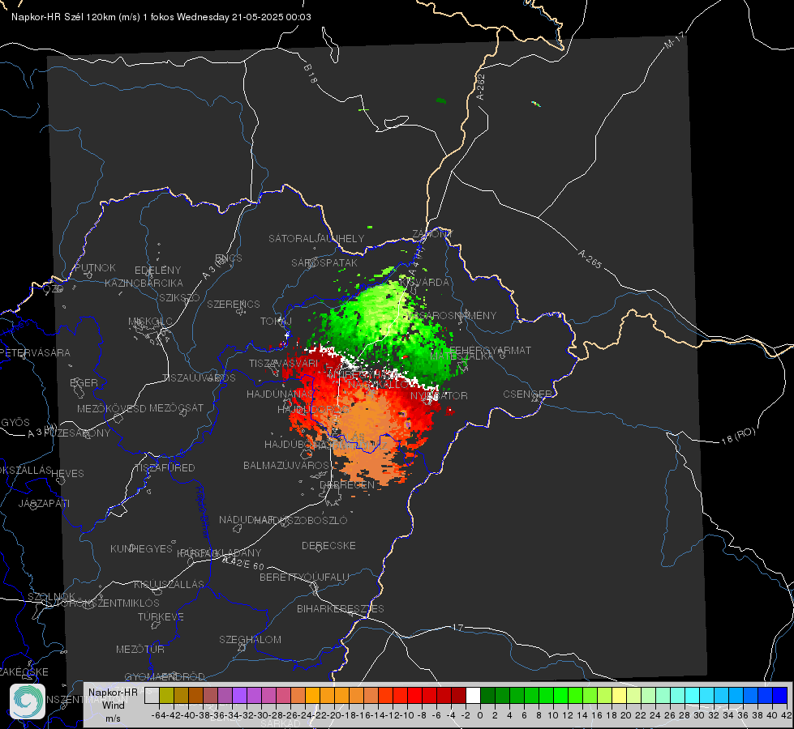794x729 pixels.
Task: Click the 'KAZINCBARCIKA' city label
Action: point(144,283)
